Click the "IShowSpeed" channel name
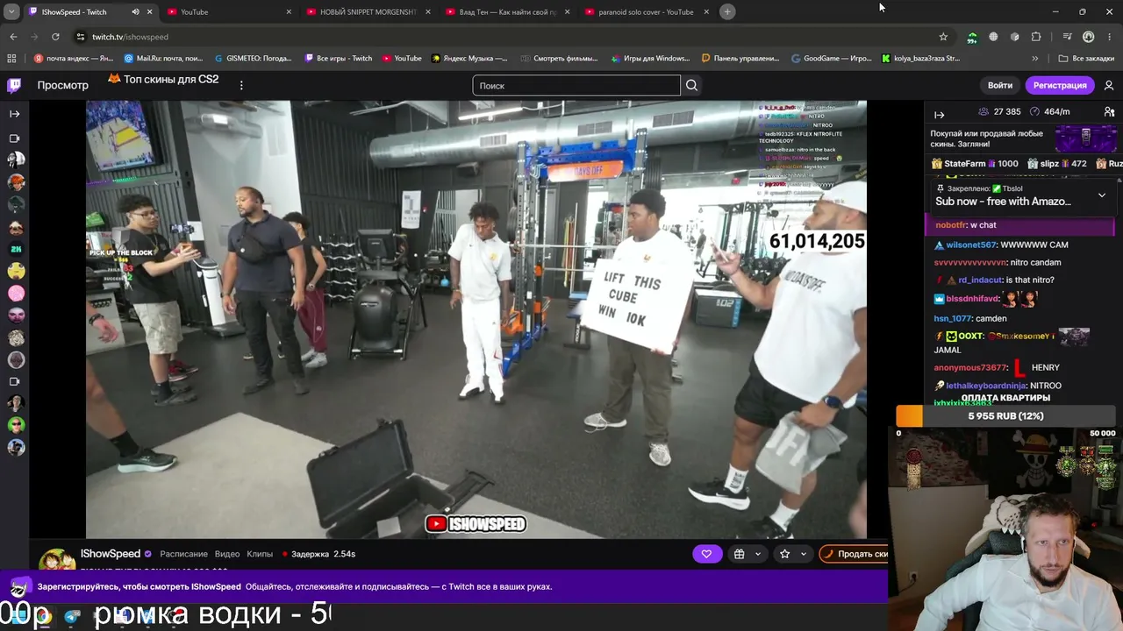The width and height of the screenshot is (1123, 631). coord(111,554)
